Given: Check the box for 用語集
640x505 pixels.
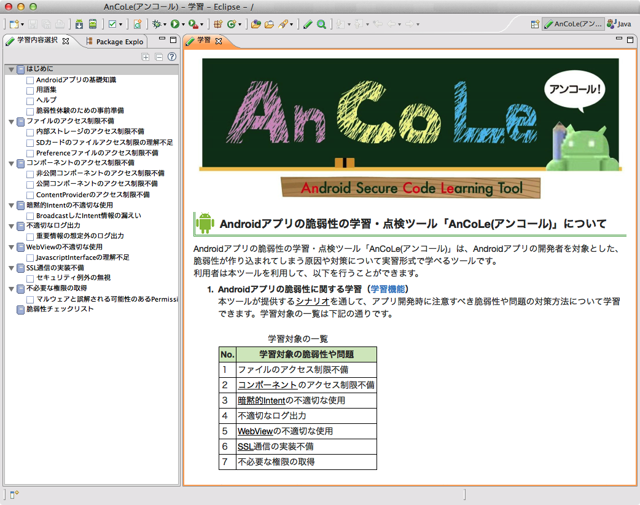Looking at the screenshot, I should [30, 90].
